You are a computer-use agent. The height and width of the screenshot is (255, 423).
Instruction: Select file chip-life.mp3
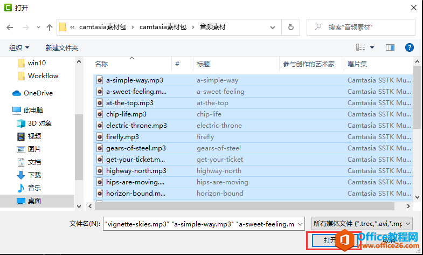click(x=126, y=114)
